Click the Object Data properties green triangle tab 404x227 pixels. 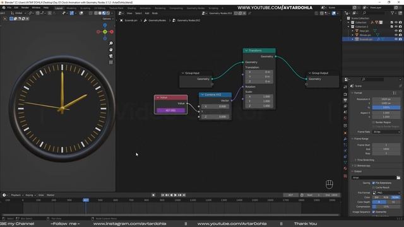tap(345, 163)
